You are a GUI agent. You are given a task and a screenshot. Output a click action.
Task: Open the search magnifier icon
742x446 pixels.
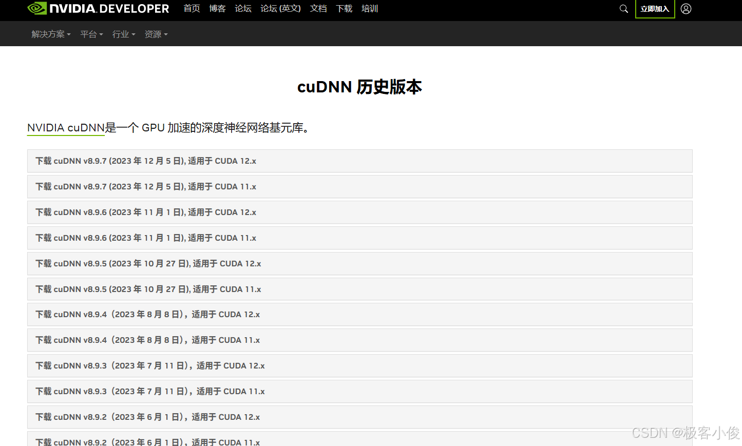pos(624,9)
